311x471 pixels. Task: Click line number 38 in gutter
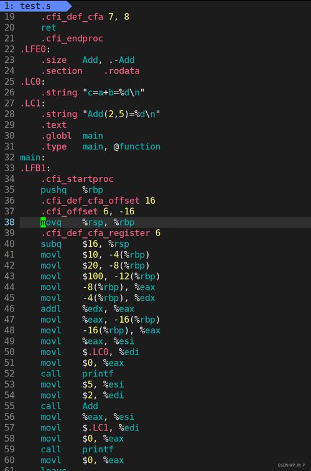click(9, 222)
